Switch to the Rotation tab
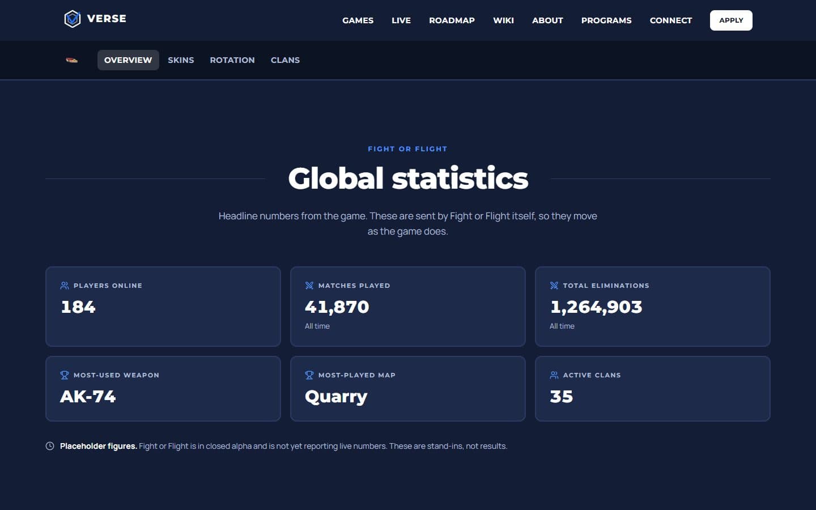 pos(232,60)
